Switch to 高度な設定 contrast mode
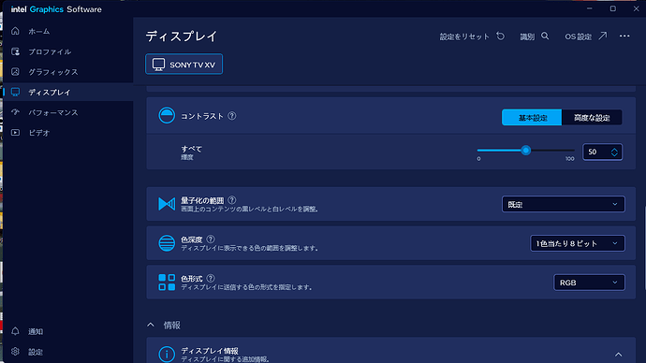 tap(592, 117)
